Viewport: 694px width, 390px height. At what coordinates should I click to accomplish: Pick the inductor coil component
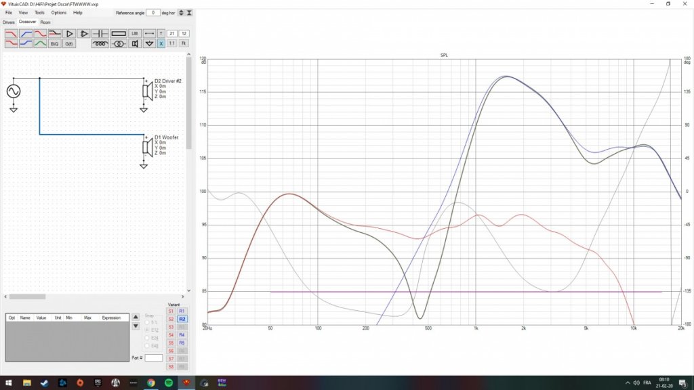(100, 43)
